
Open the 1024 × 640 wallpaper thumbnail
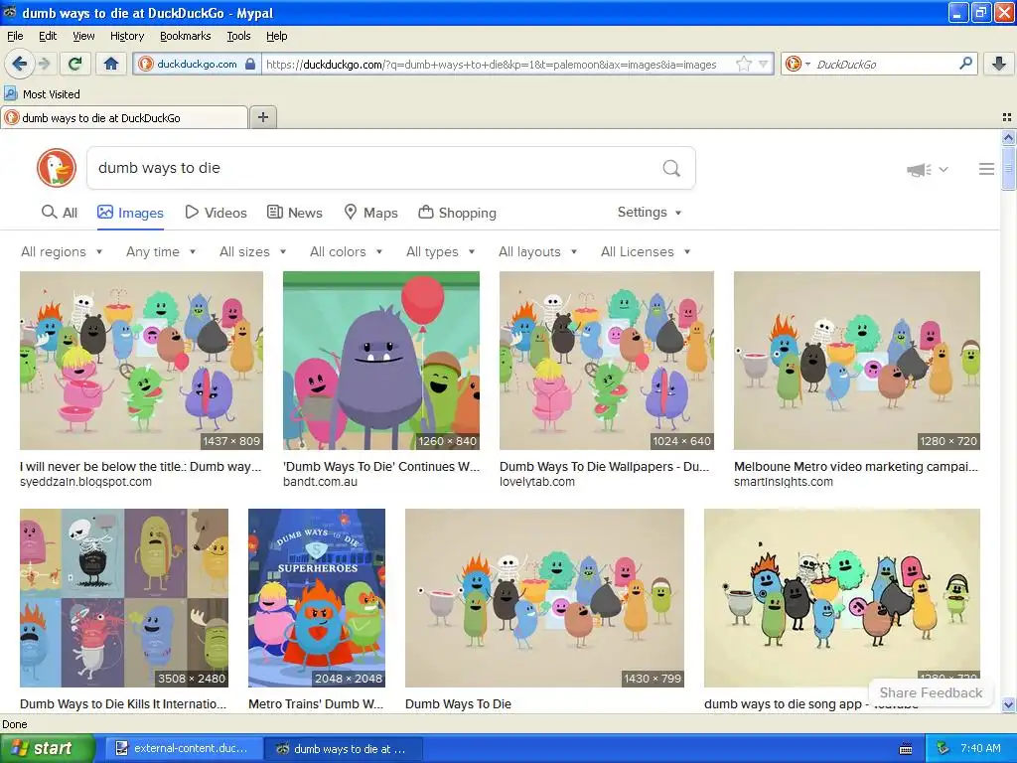(607, 361)
